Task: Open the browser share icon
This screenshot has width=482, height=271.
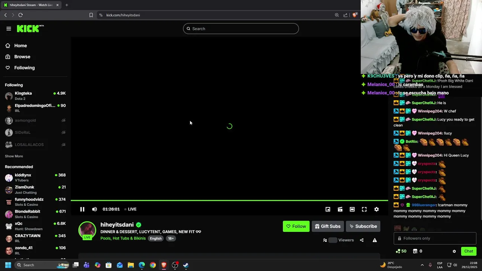Action: click(x=345, y=15)
